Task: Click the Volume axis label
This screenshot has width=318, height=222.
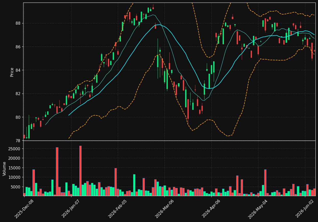Action: (x=5, y=169)
